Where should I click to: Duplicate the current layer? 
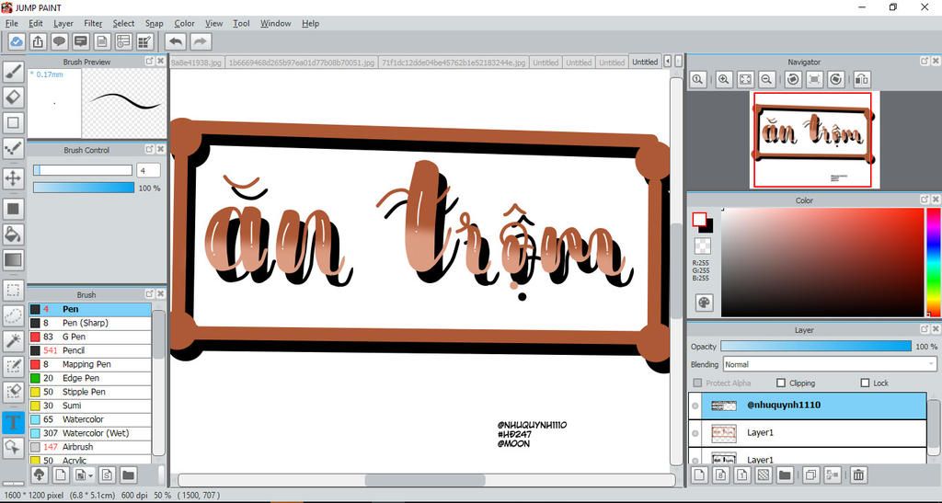click(x=810, y=475)
